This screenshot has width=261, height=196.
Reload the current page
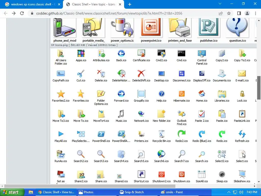(22, 13)
